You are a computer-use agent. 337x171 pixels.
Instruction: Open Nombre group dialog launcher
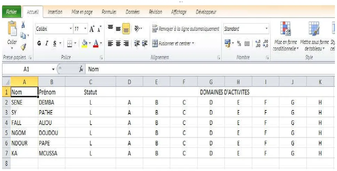pos(267,57)
